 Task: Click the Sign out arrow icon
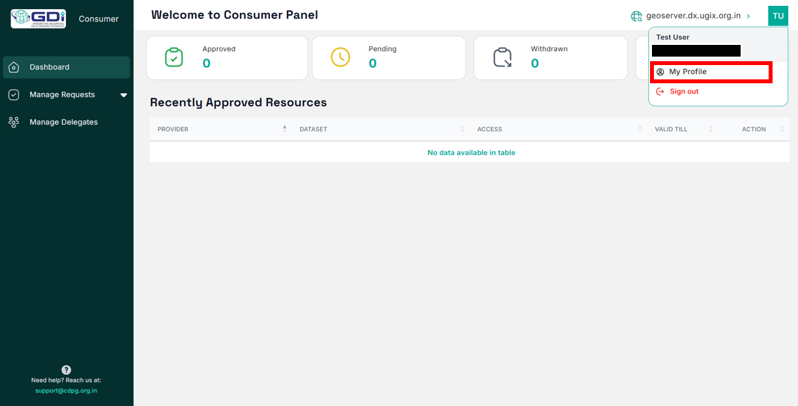coord(660,91)
